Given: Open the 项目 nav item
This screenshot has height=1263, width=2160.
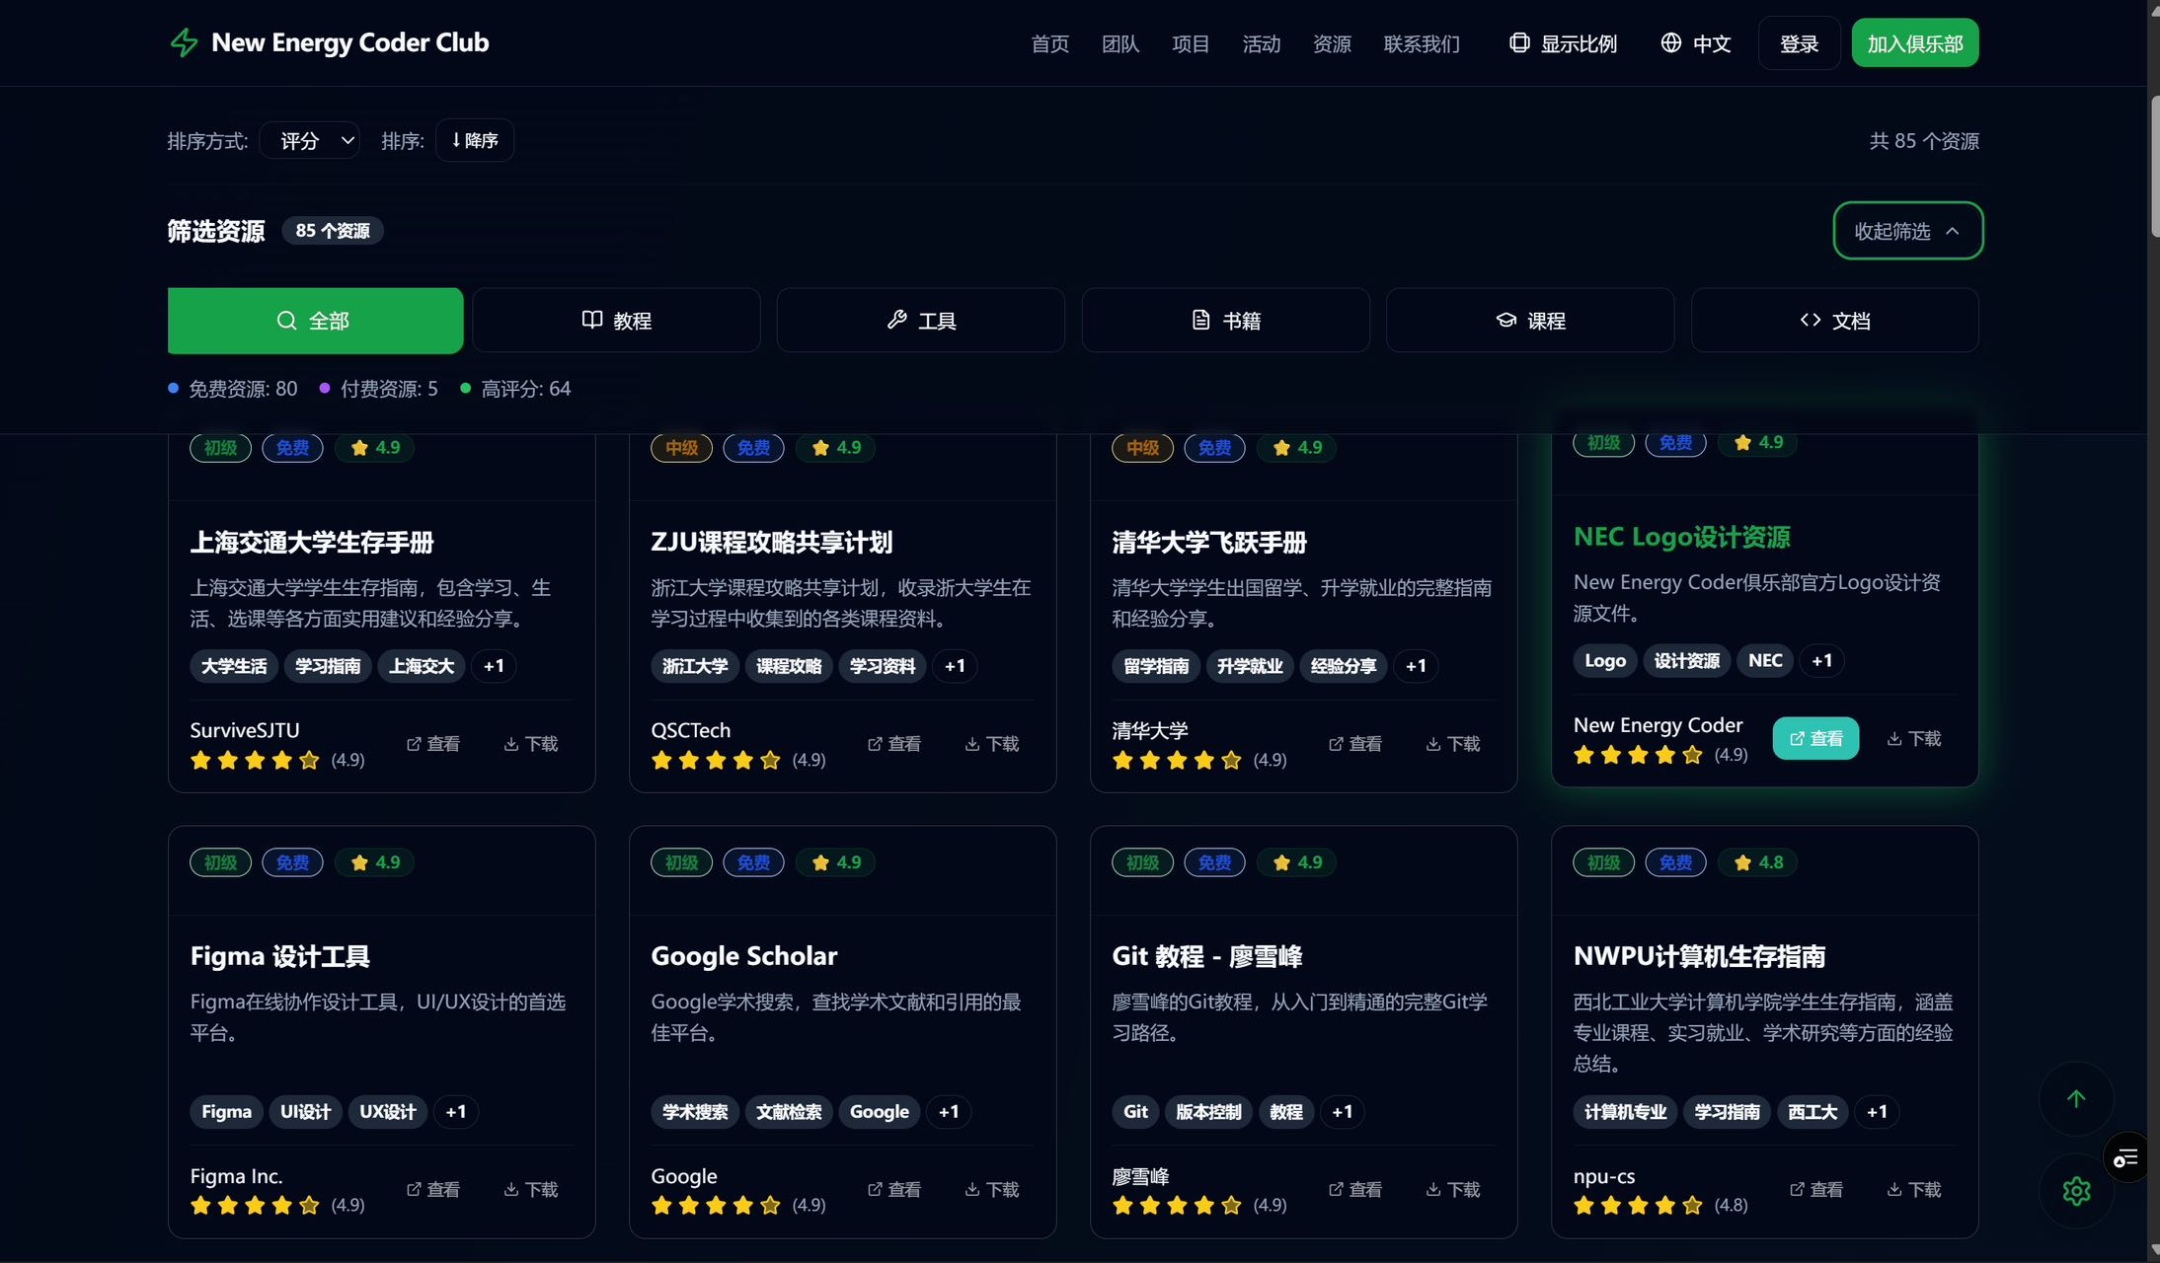Looking at the screenshot, I should 1191,43.
